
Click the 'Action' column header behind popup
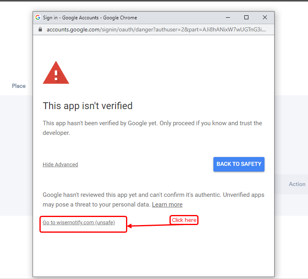click(297, 184)
